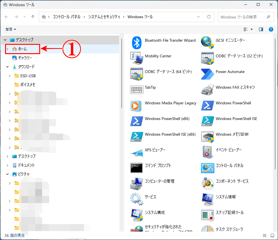
Task: Click コントロール パネル breadcrumb
Action: (67, 17)
